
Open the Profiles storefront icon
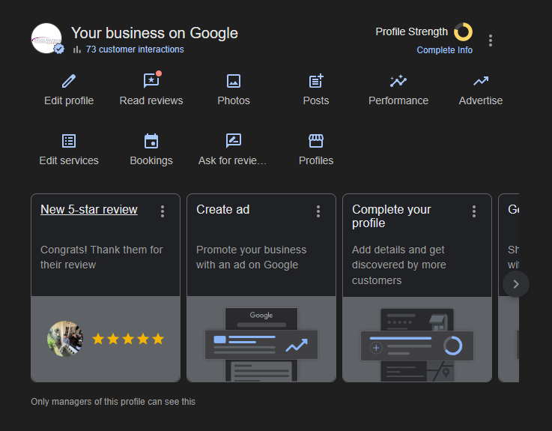click(x=316, y=141)
